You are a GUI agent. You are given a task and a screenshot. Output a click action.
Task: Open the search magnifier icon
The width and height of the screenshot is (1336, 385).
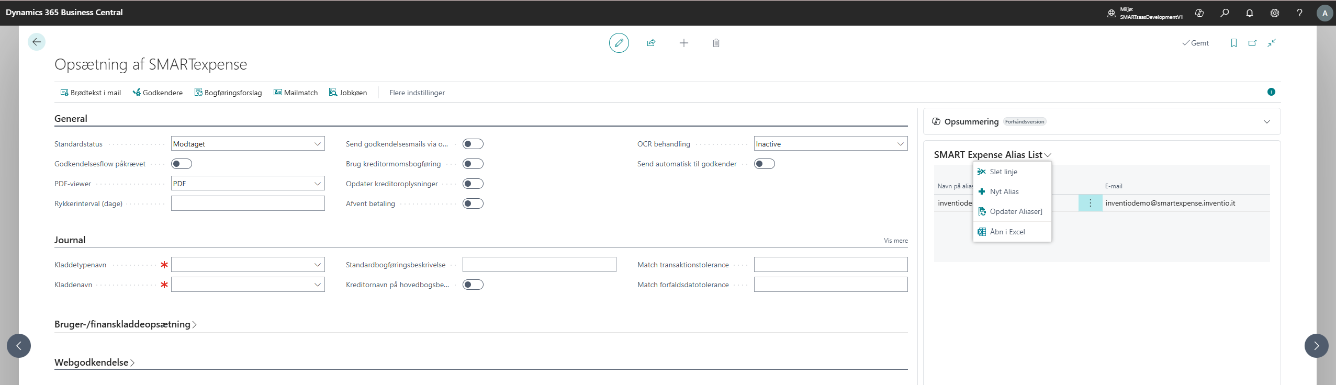click(1224, 13)
